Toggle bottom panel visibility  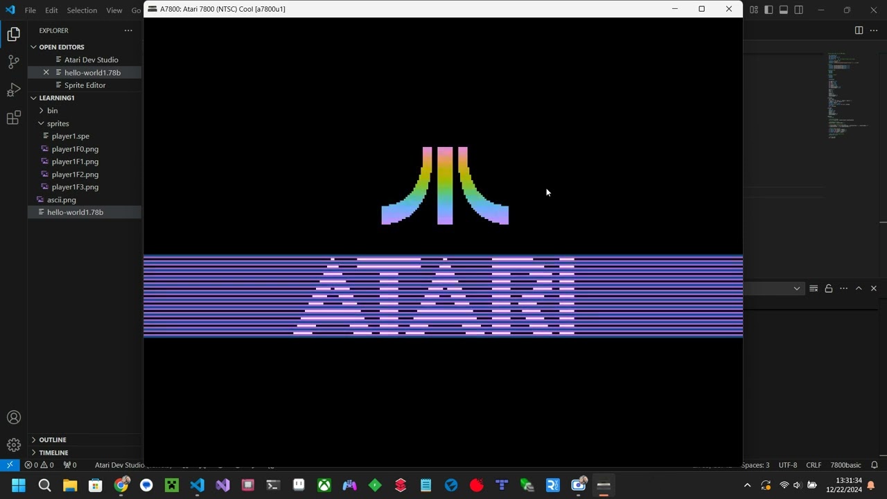click(x=784, y=10)
